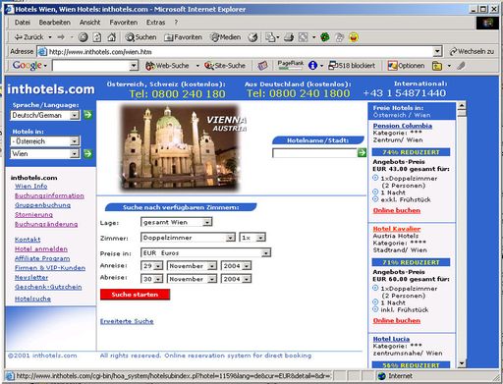
Task: Click the Vienna Karlskirche photo
Action: (x=182, y=147)
